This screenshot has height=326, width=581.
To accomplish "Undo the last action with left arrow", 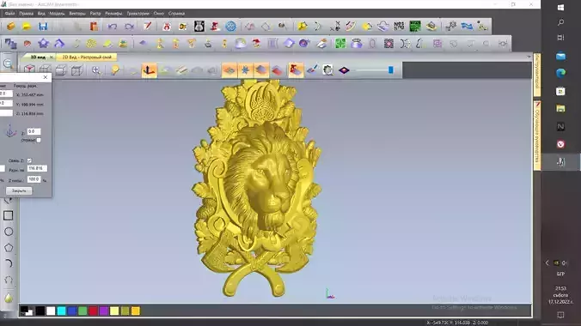I will pos(113,27).
